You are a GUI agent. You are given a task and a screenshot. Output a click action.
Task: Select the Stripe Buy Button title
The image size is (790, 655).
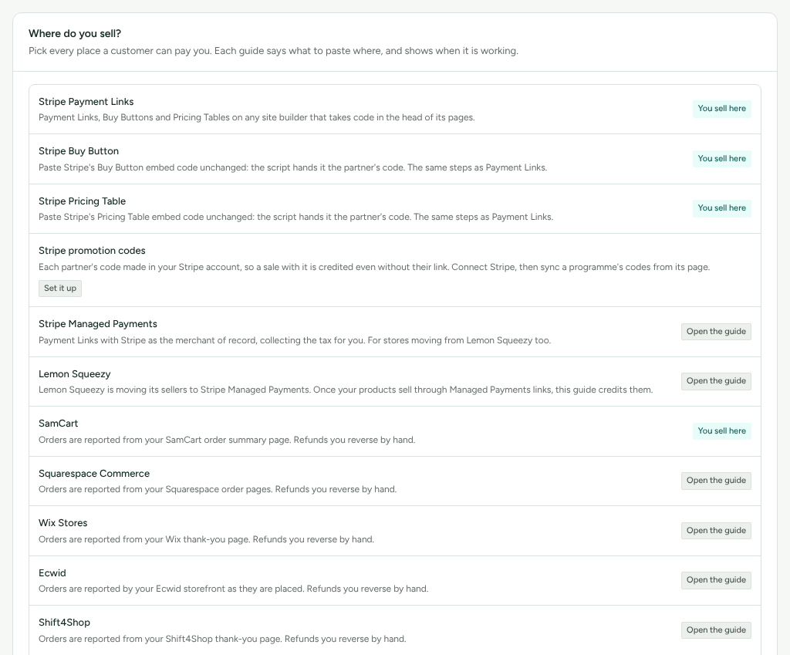pyautogui.click(x=79, y=151)
